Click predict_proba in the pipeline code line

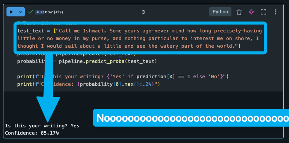(x=105, y=61)
